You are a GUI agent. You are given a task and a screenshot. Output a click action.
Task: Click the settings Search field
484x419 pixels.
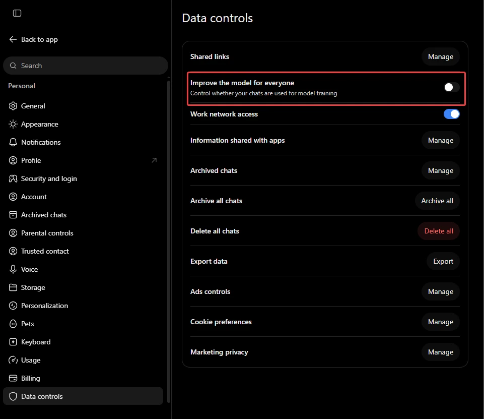(86, 66)
